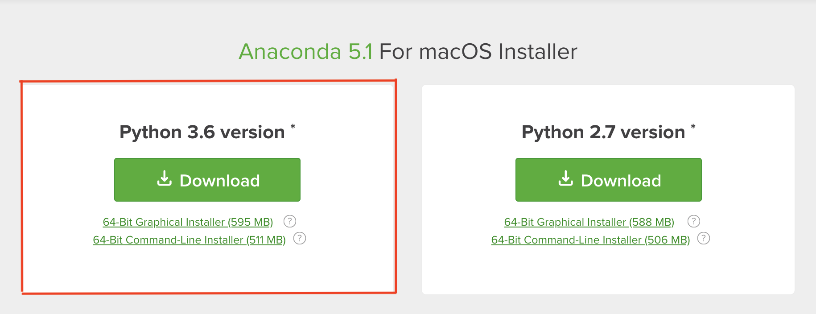Click the asterisk after Python 2.7 version

[693, 127]
